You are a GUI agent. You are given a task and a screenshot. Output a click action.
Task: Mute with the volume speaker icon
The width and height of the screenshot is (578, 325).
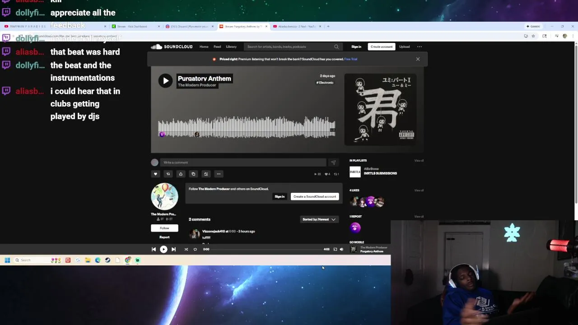(x=341, y=249)
